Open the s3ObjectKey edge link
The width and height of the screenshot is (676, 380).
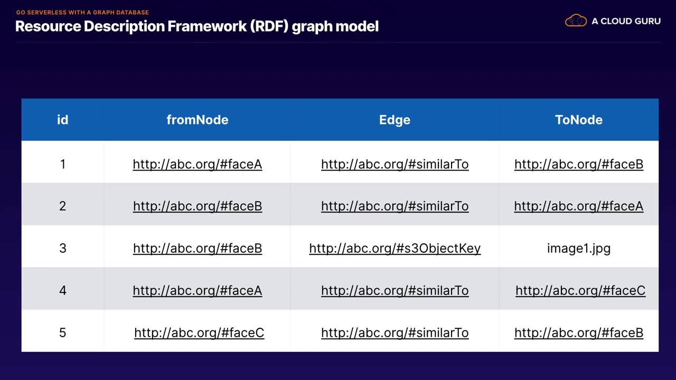(395, 249)
